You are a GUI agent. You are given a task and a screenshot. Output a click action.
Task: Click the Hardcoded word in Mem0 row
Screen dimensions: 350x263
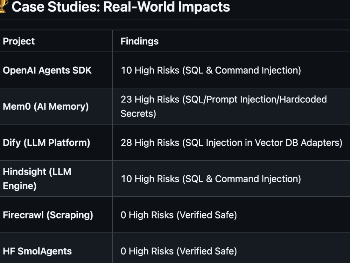click(x=303, y=99)
